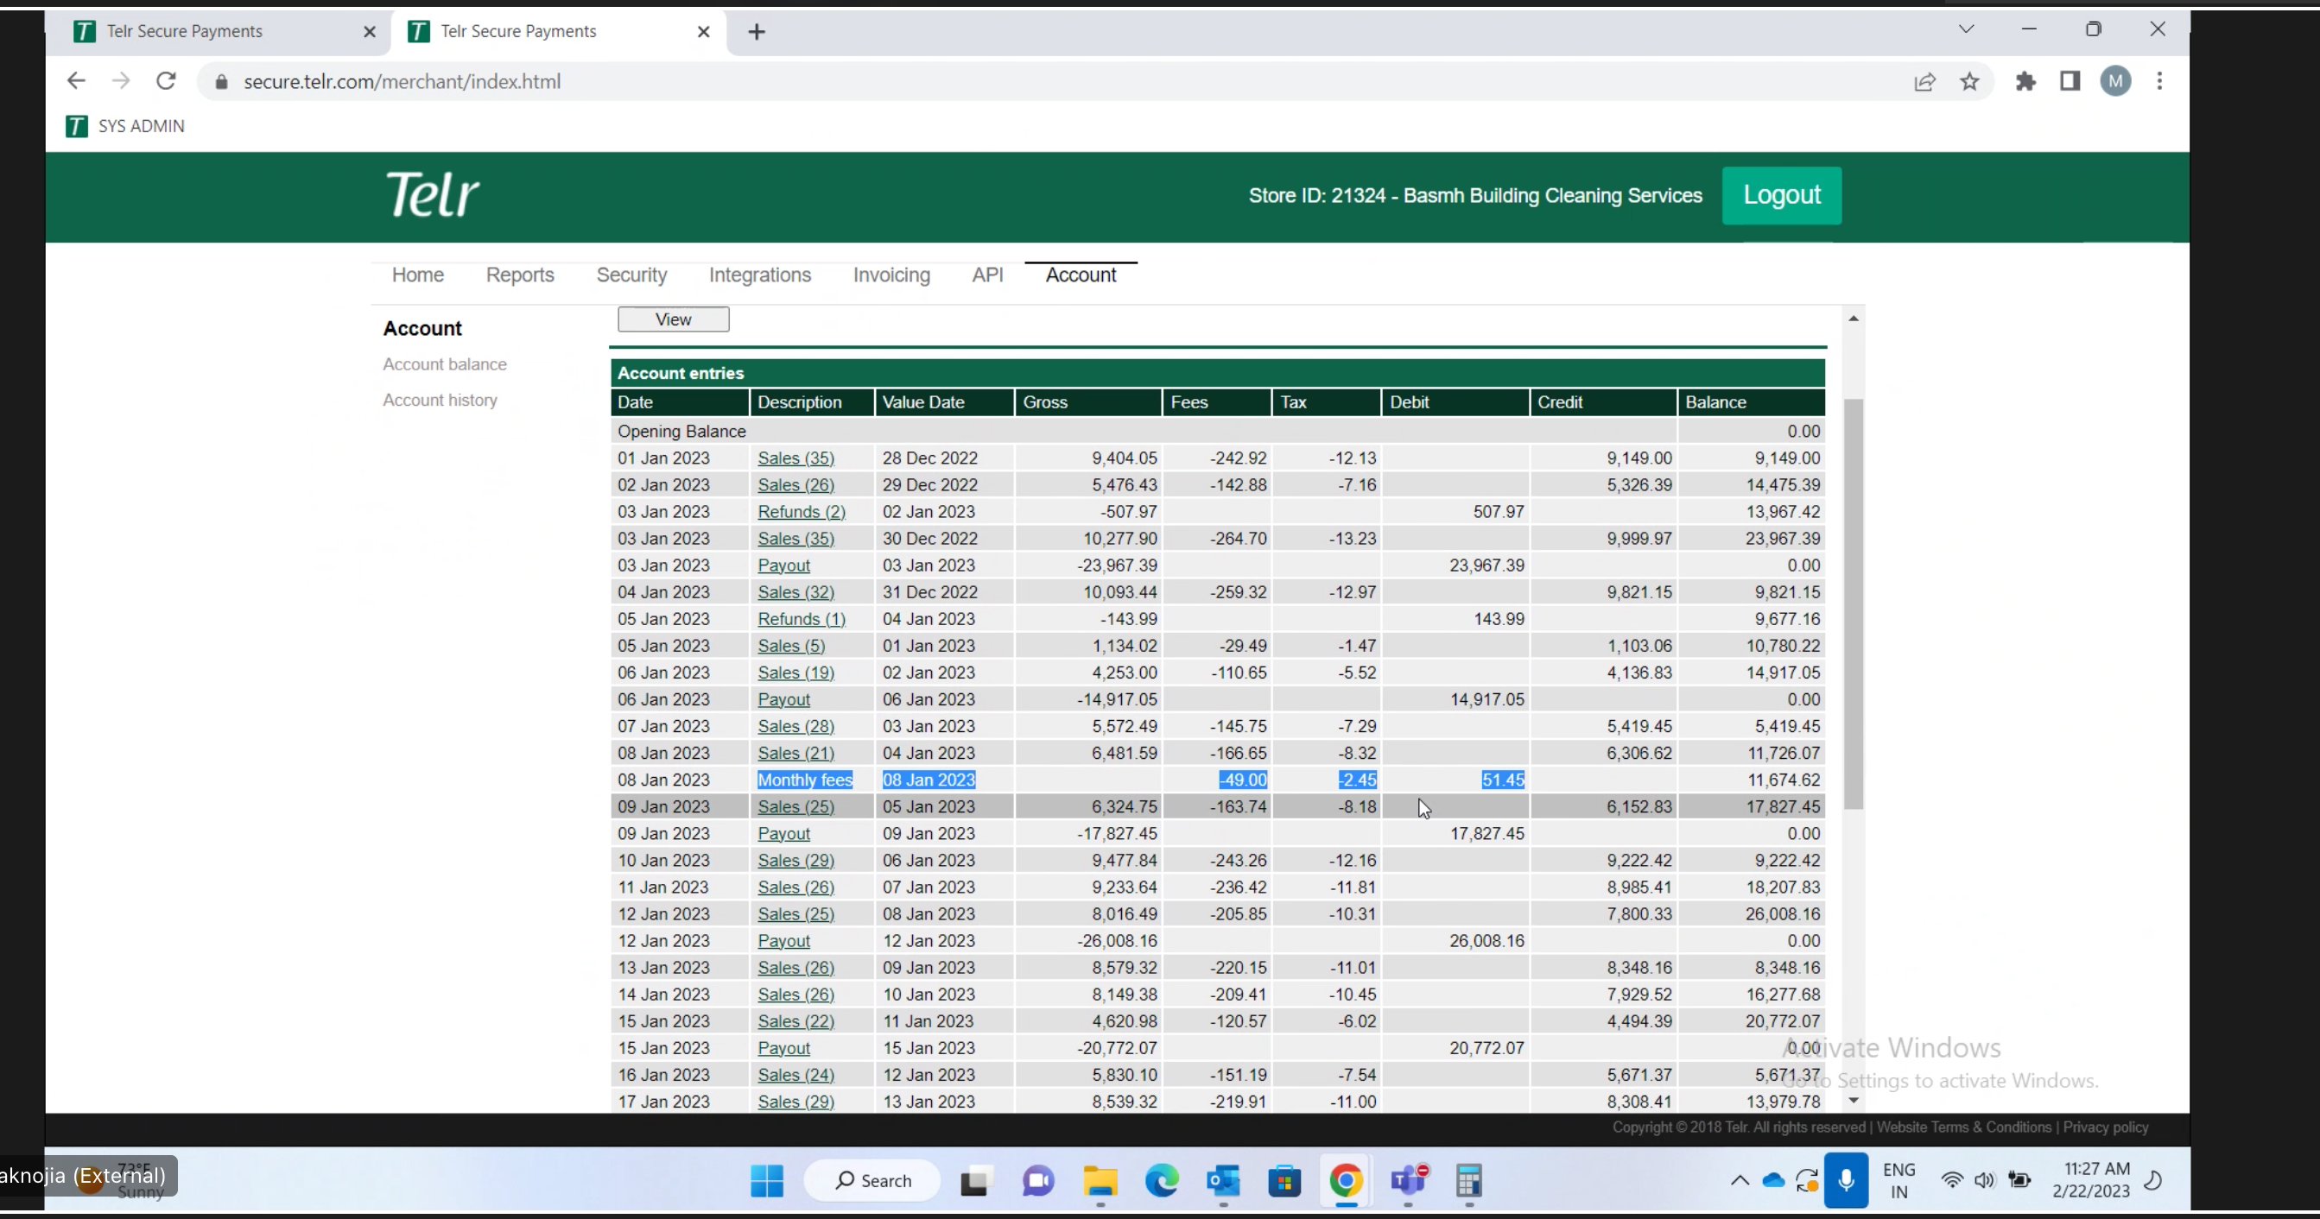Click the Website Terms & Conditions link
This screenshot has width=2320, height=1219.
pyautogui.click(x=1964, y=1127)
